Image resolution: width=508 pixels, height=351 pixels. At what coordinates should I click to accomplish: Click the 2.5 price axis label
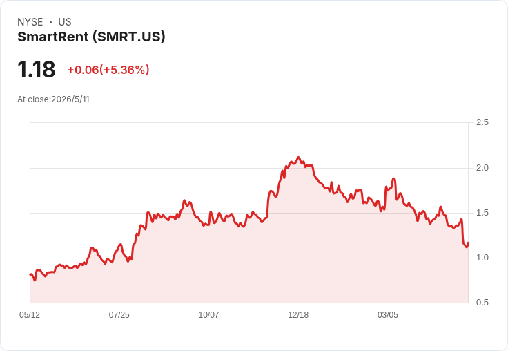point(482,122)
